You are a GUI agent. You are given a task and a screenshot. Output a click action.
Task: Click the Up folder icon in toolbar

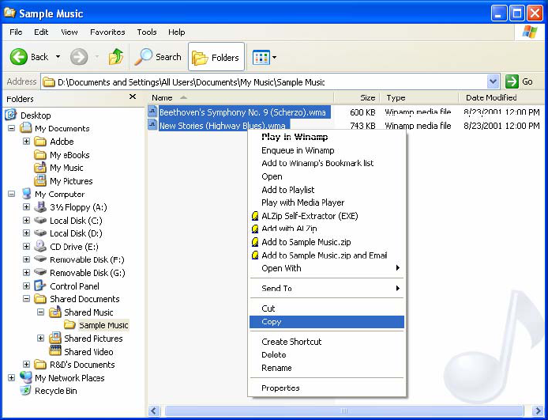tap(115, 57)
